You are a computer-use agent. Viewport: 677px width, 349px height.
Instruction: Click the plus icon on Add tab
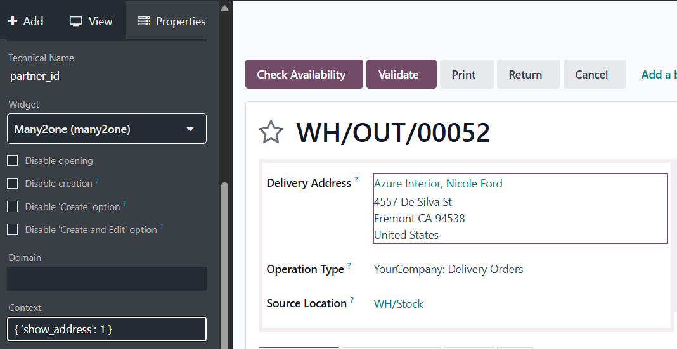tap(13, 21)
